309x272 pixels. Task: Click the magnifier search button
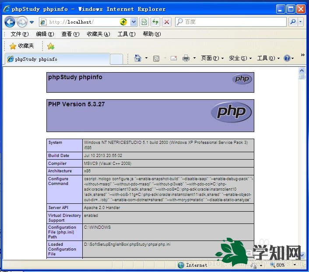pos(293,22)
